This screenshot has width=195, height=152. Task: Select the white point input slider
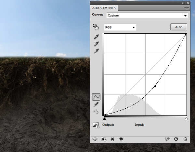tap(186, 119)
